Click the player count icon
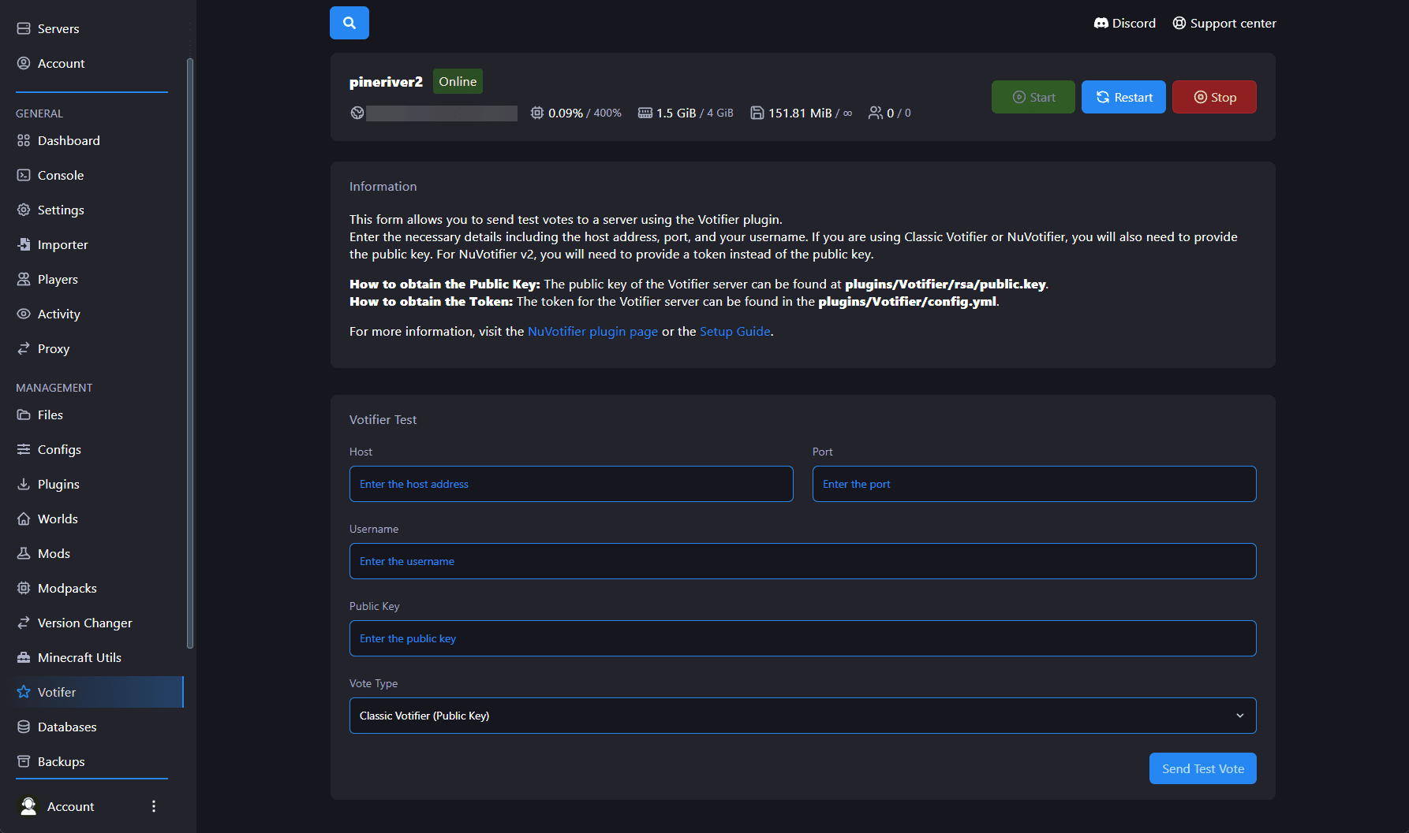 click(875, 113)
